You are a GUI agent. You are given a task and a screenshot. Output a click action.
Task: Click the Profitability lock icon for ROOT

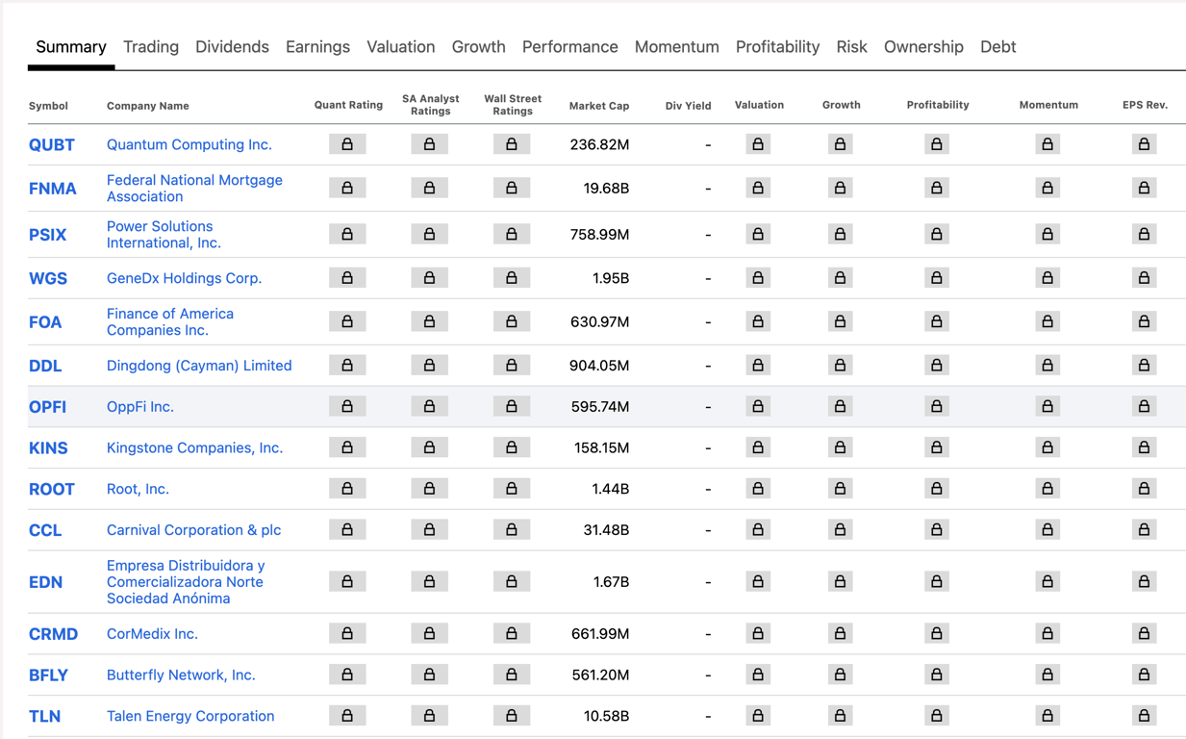pyautogui.click(x=936, y=489)
